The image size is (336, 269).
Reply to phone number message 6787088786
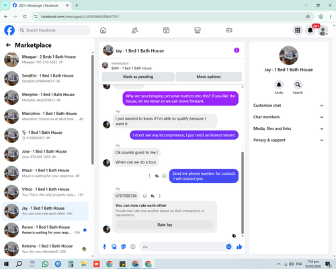pyautogui.click(x=153, y=196)
